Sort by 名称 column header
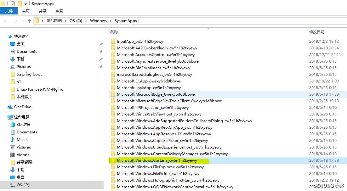This screenshot has height=191, width=347. pyautogui.click(x=114, y=32)
